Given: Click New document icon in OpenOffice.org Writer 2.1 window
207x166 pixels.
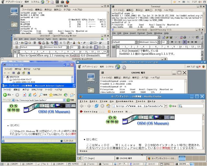Looking at the screenshot, I should pos(16,43).
